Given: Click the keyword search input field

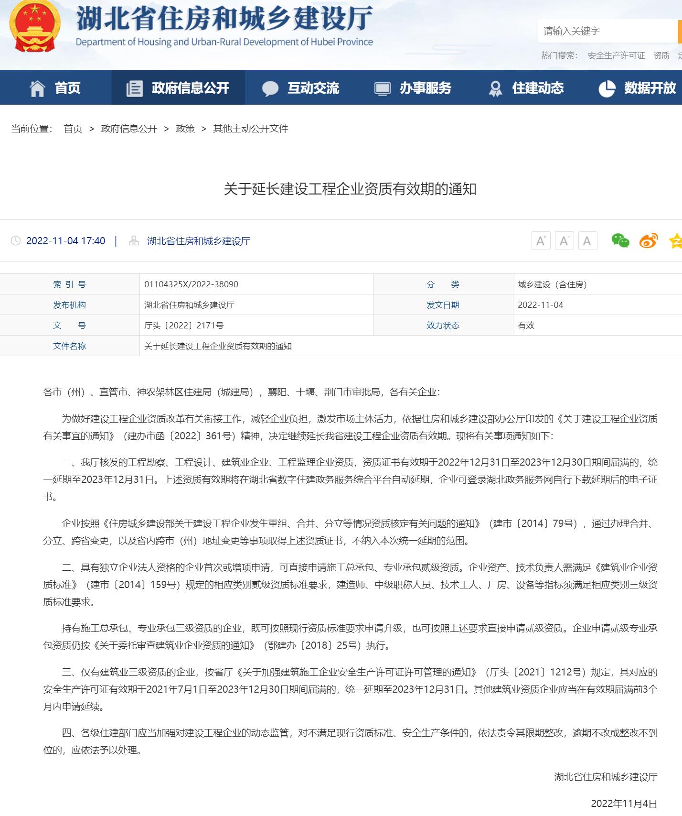Looking at the screenshot, I should click(607, 31).
